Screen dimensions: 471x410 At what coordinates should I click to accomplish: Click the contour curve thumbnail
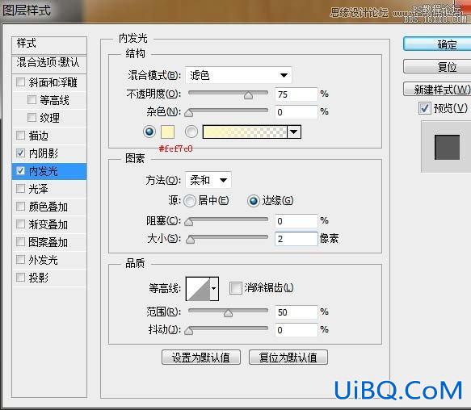(198, 289)
